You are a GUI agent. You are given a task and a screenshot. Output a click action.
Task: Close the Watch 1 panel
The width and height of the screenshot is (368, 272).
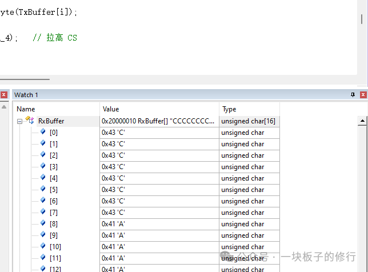click(363, 95)
